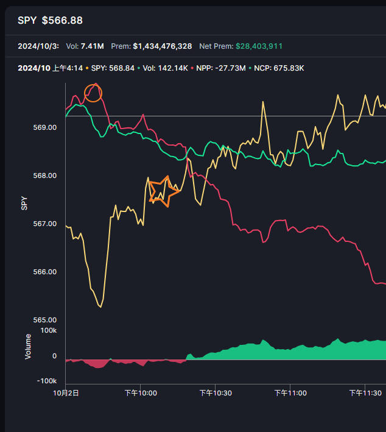Click the 10月2日 date axis label

[x=67, y=393]
